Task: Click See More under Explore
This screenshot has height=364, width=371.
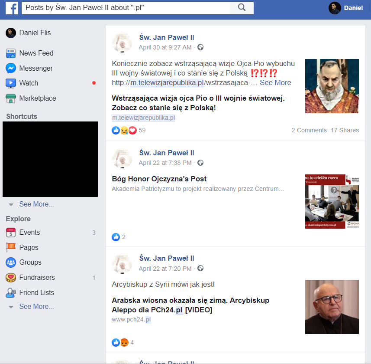Action: pos(37,307)
